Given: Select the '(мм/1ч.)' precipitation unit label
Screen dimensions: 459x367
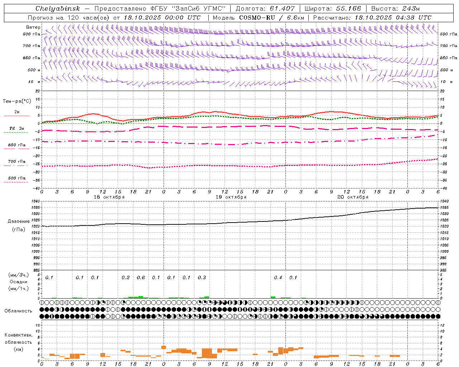Looking at the screenshot, I should (18, 289).
